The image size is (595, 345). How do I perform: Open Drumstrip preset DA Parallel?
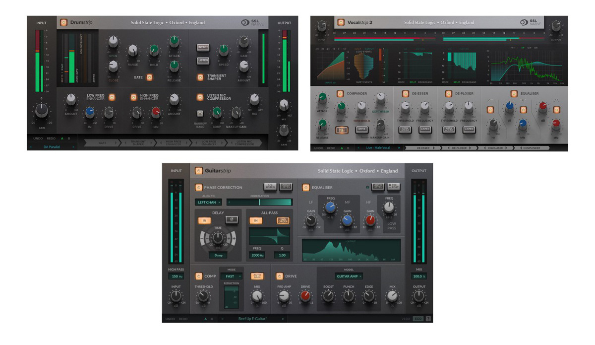[52, 147]
